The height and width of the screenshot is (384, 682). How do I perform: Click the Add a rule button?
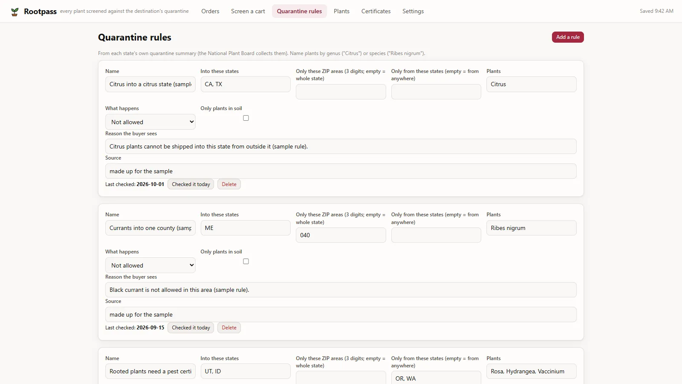coord(568,37)
